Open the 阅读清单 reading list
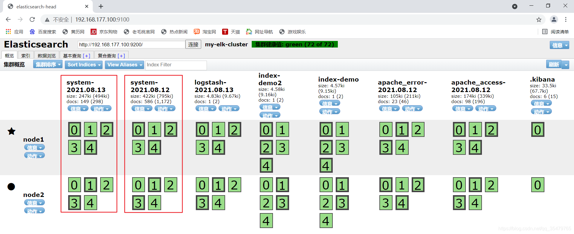Image resolution: width=574 pixels, height=234 pixels. click(555, 32)
